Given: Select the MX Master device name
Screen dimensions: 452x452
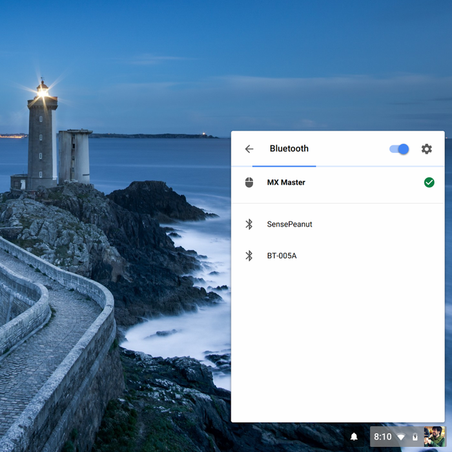Looking at the screenshot, I should [286, 183].
